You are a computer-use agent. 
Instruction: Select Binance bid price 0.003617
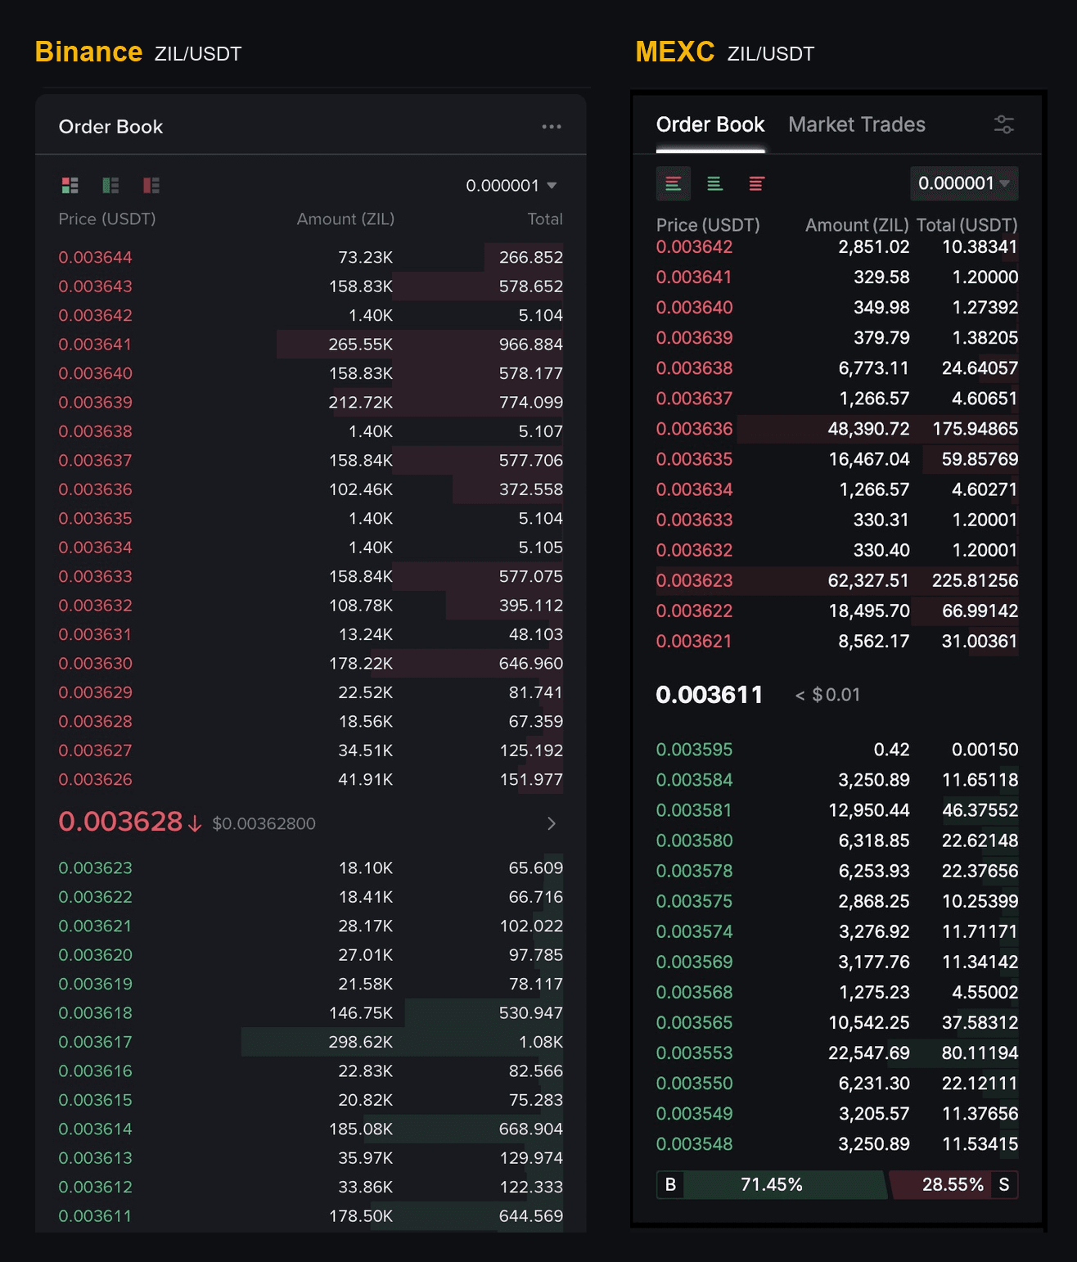click(95, 1042)
